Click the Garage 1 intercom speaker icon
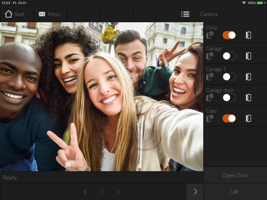 pos(210,77)
